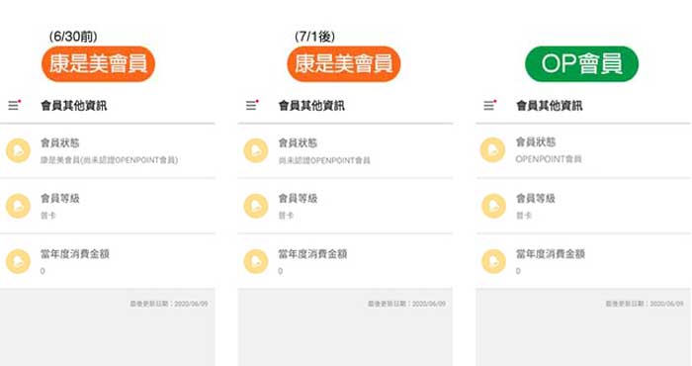Click 會員狀態 bell icon in left panel
This screenshot has width=692, height=366.
[x=18, y=150]
